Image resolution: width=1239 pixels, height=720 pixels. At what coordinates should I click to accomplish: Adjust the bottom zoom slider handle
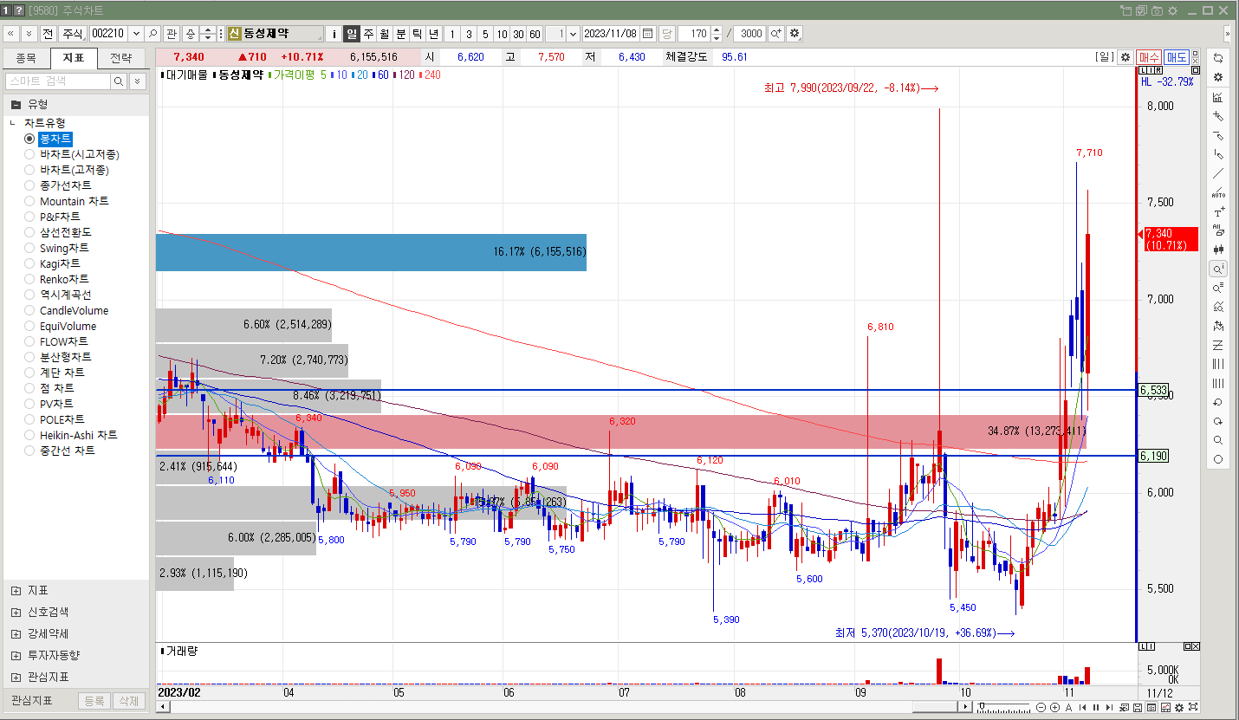pyautogui.click(x=982, y=705)
